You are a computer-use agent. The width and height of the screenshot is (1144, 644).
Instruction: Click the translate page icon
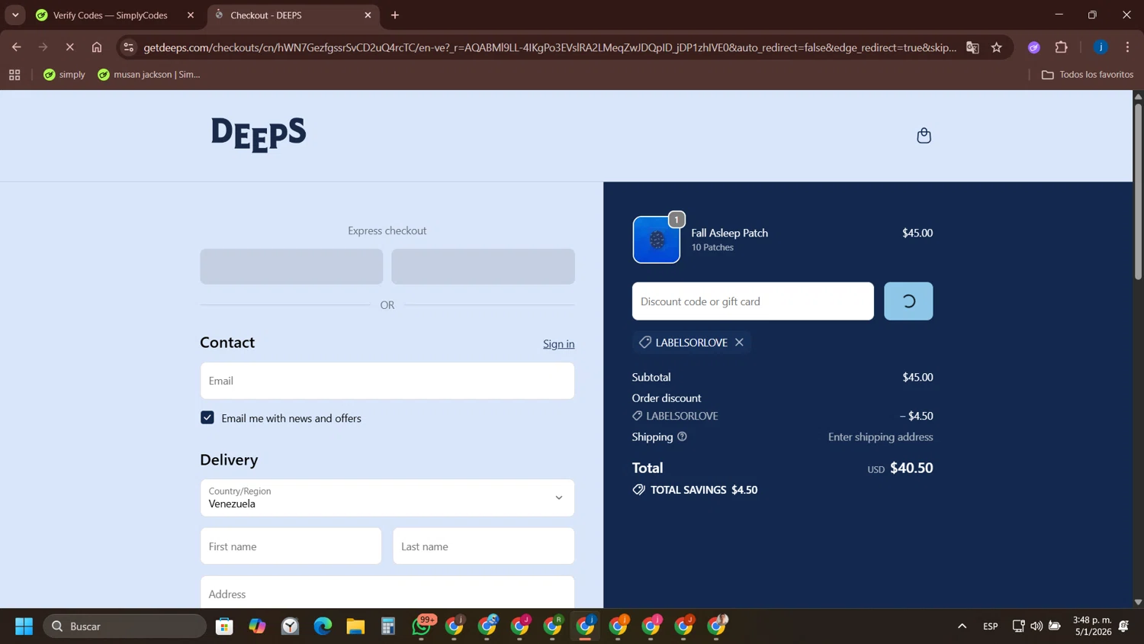click(972, 47)
